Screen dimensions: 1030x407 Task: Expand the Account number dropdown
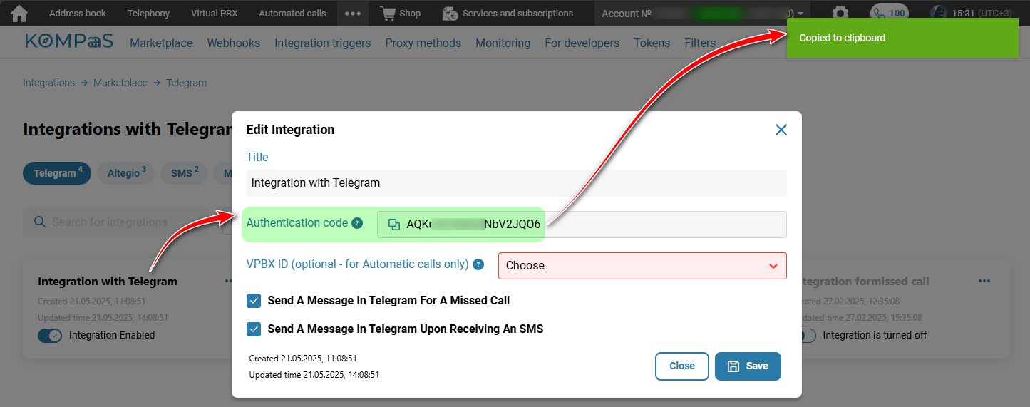[702, 13]
